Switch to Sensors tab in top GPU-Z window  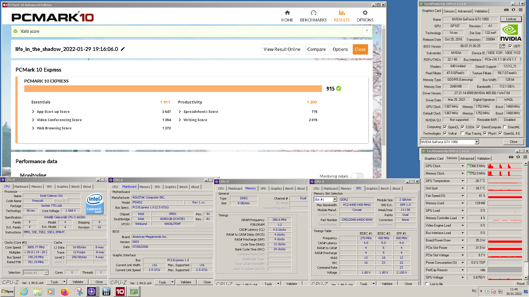coord(449,11)
